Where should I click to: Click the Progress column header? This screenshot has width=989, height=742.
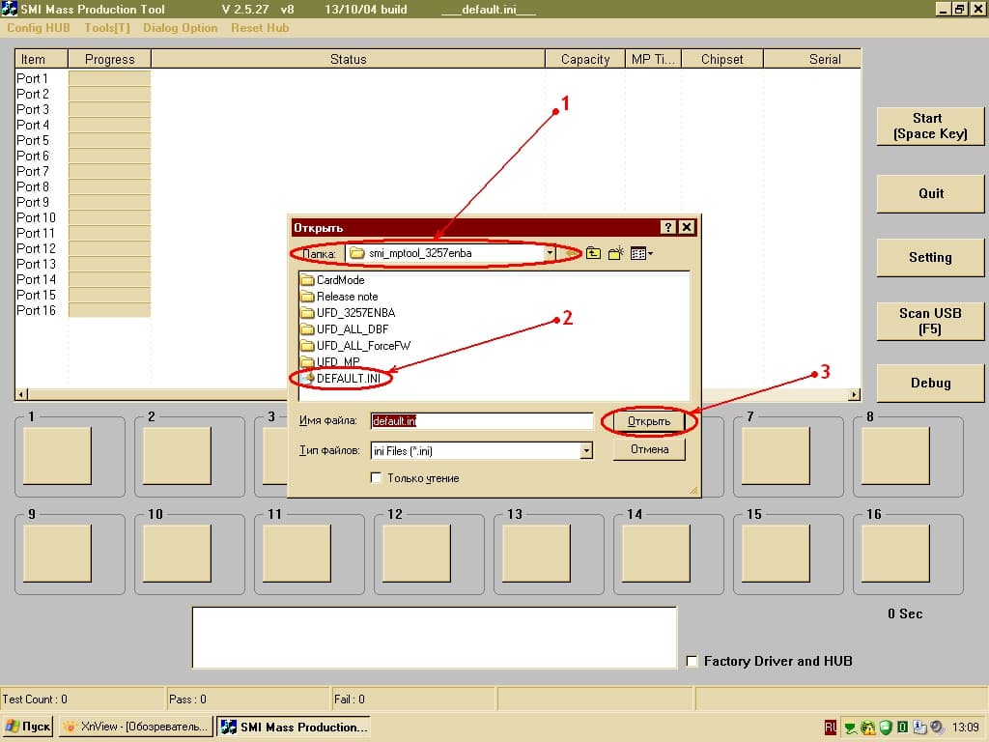[x=110, y=59]
